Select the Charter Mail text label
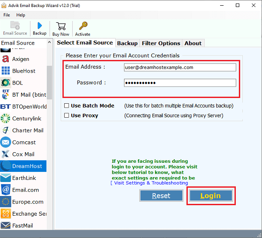 pos(28,130)
